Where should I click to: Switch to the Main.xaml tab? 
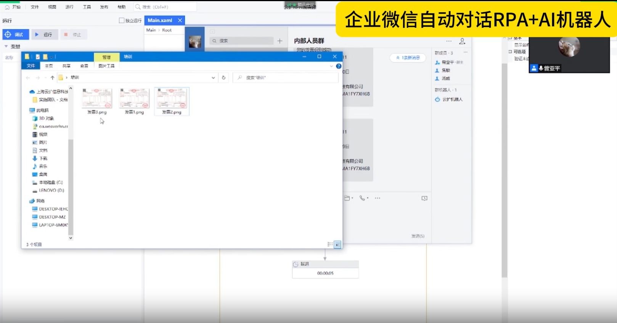[160, 20]
